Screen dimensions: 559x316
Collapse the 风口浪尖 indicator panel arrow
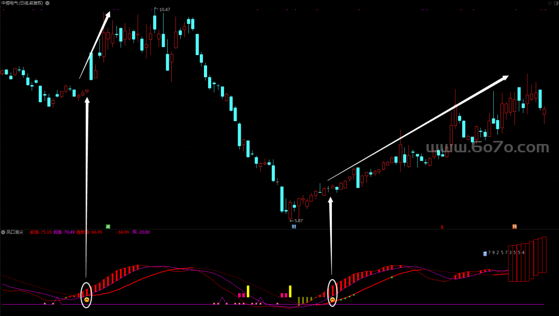(x=3, y=232)
